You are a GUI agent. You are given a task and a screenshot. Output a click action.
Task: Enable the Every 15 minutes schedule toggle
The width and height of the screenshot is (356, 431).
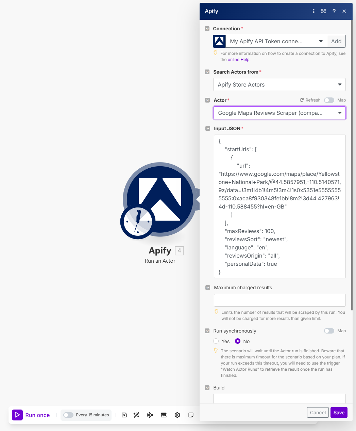pyautogui.click(x=68, y=415)
